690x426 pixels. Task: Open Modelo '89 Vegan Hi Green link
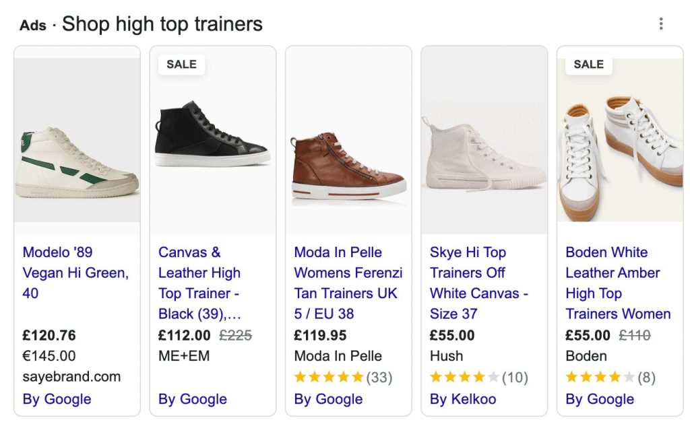[75, 273]
